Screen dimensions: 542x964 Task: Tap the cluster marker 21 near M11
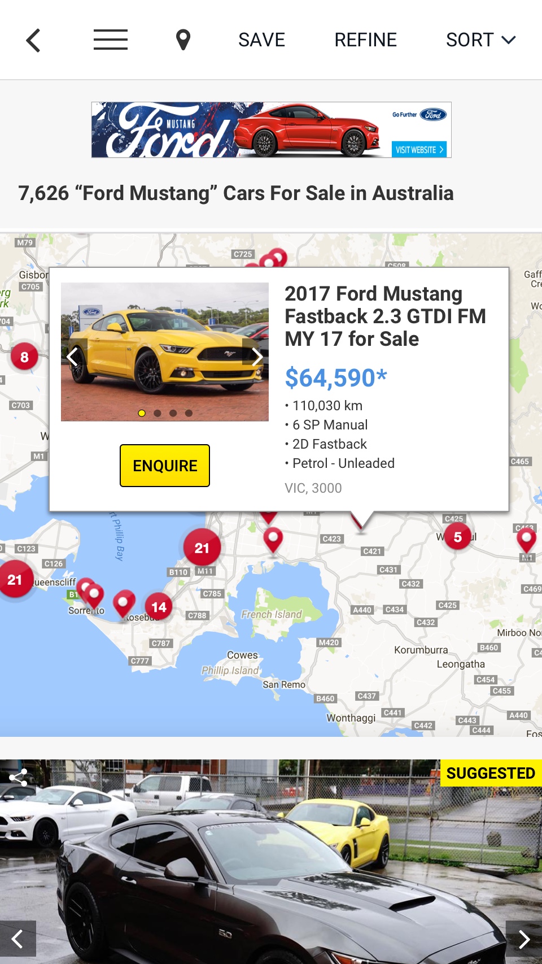point(202,548)
